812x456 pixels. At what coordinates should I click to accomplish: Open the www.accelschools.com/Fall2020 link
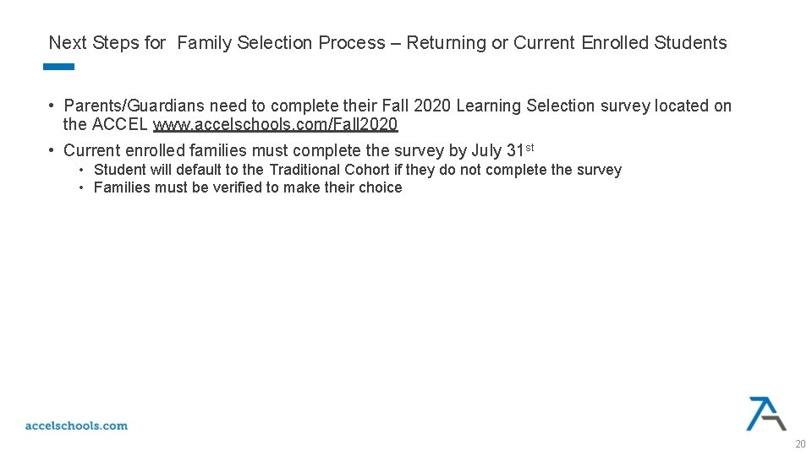[275, 125]
